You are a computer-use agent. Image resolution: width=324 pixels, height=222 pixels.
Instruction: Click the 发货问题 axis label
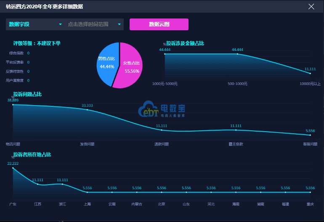tap(87, 144)
